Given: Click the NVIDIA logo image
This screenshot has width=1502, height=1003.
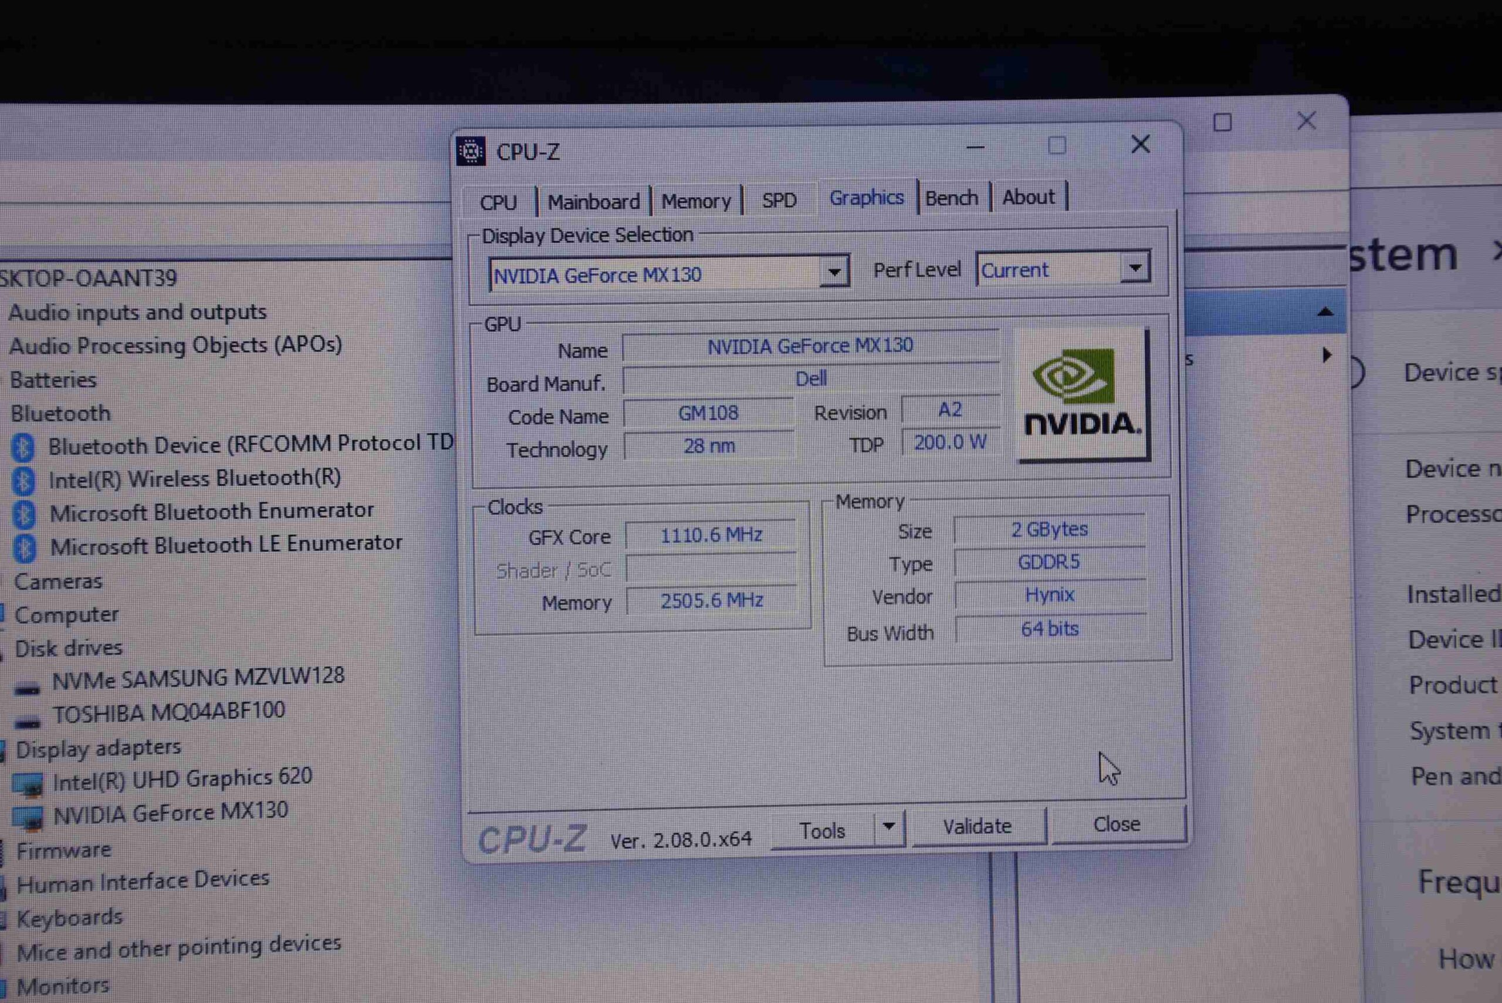Looking at the screenshot, I should pos(1082,395).
